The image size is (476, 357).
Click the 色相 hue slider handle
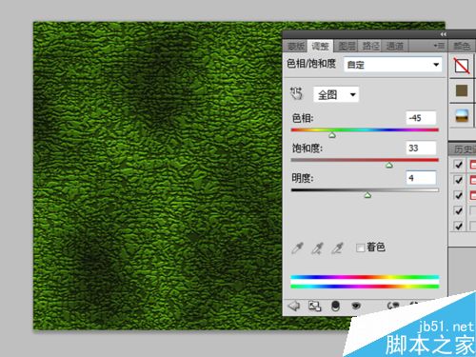click(332, 135)
